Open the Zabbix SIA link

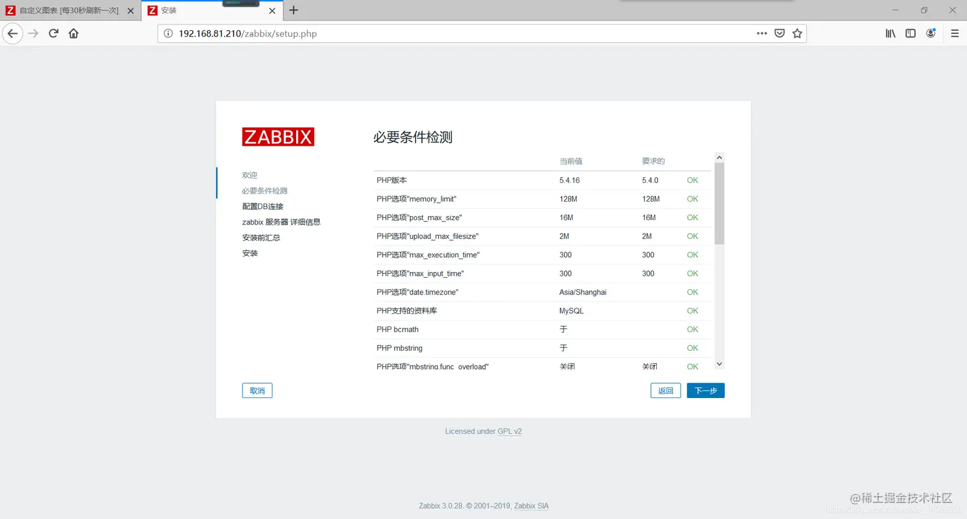coord(531,506)
